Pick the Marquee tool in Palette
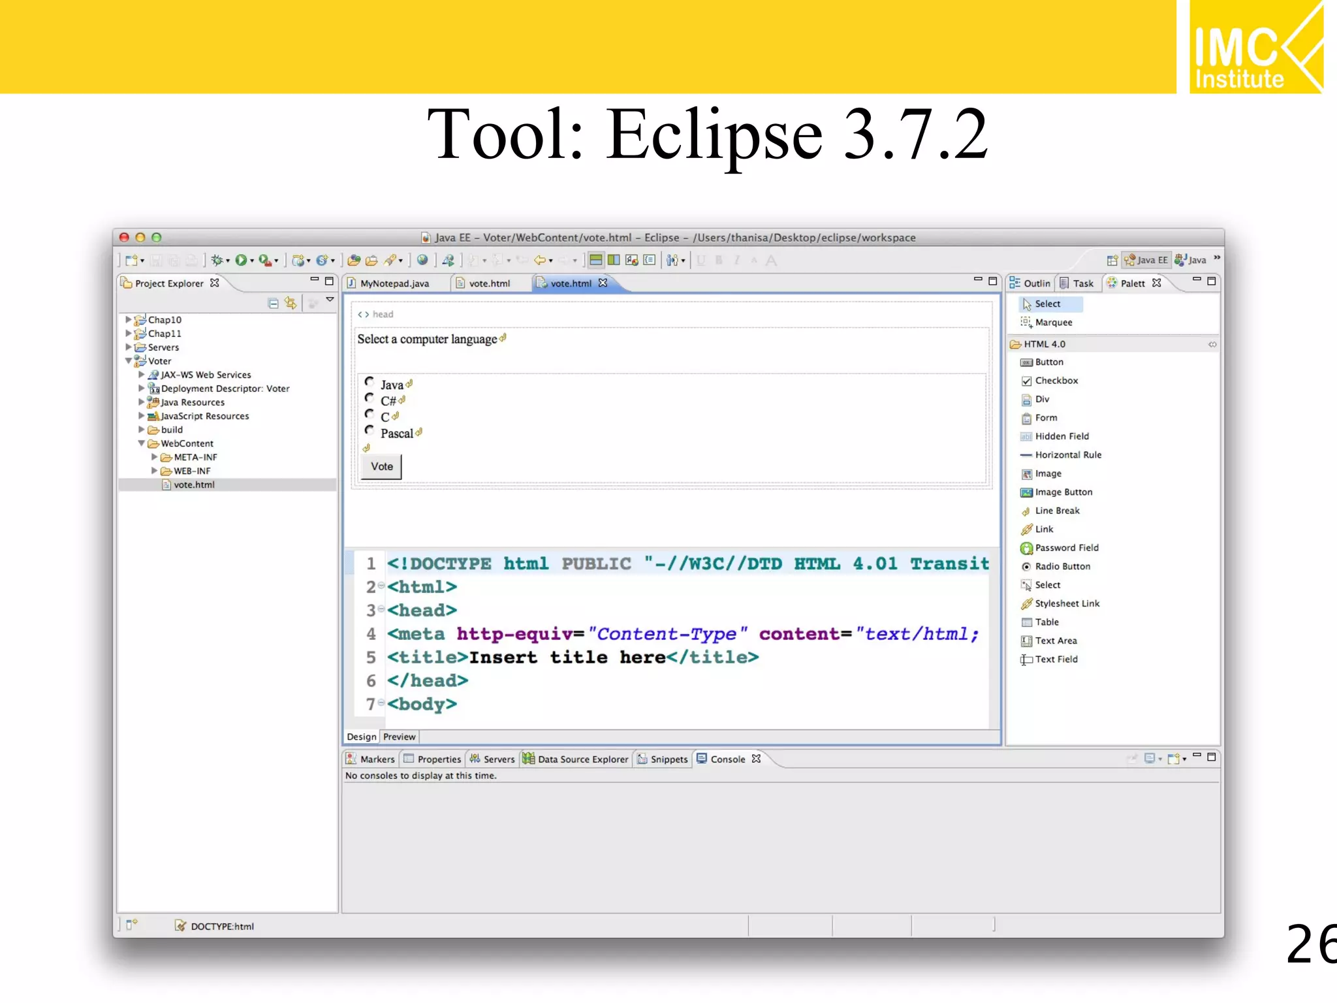The image size is (1337, 1003). 1047,323
